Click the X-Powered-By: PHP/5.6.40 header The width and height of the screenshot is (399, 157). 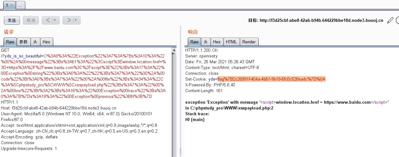pyautogui.click(x=210, y=85)
